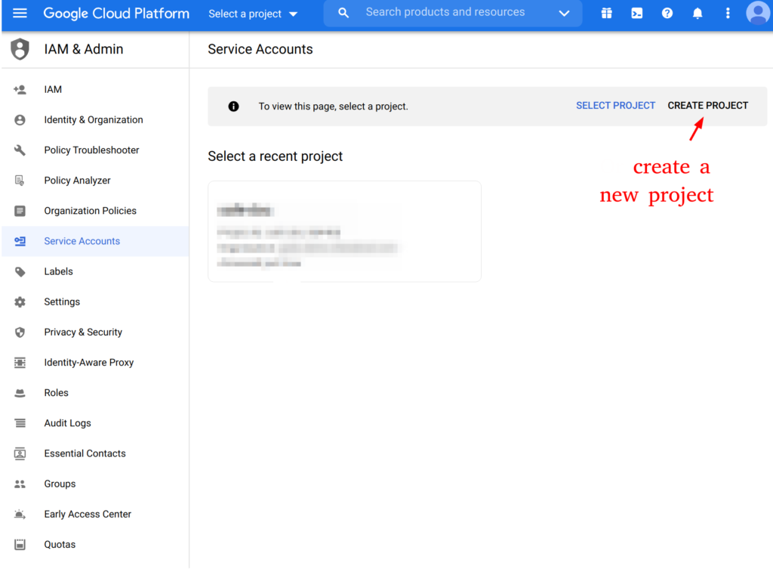Viewport: 773px width, 569px height.
Task: Select Identity & Organization menu item
Action: tap(93, 120)
